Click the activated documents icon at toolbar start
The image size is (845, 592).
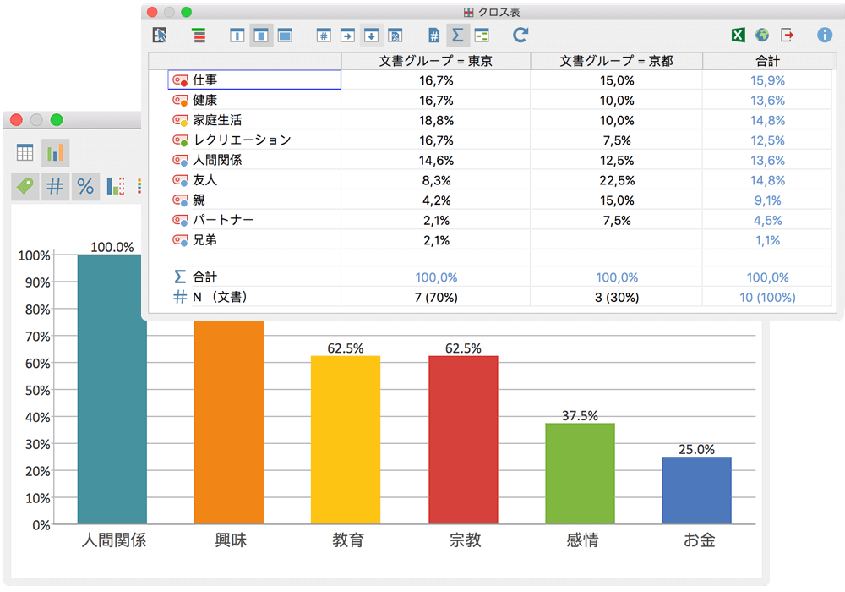point(160,36)
